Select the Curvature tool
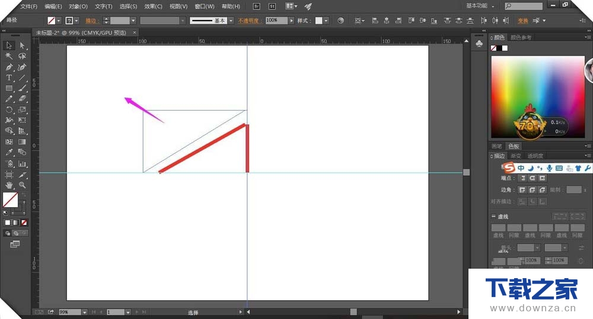 click(22, 67)
